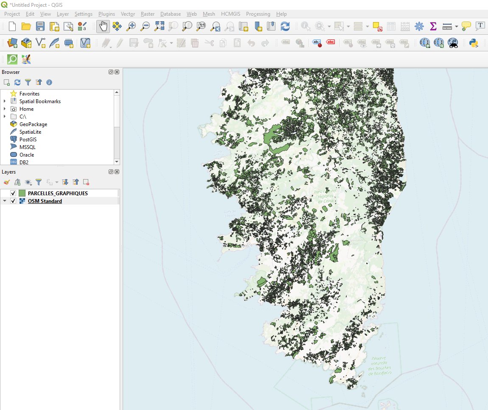Viewport: 488px width, 410px height.
Task: Open the Field Calculator abacus icon
Action: [x=405, y=26]
